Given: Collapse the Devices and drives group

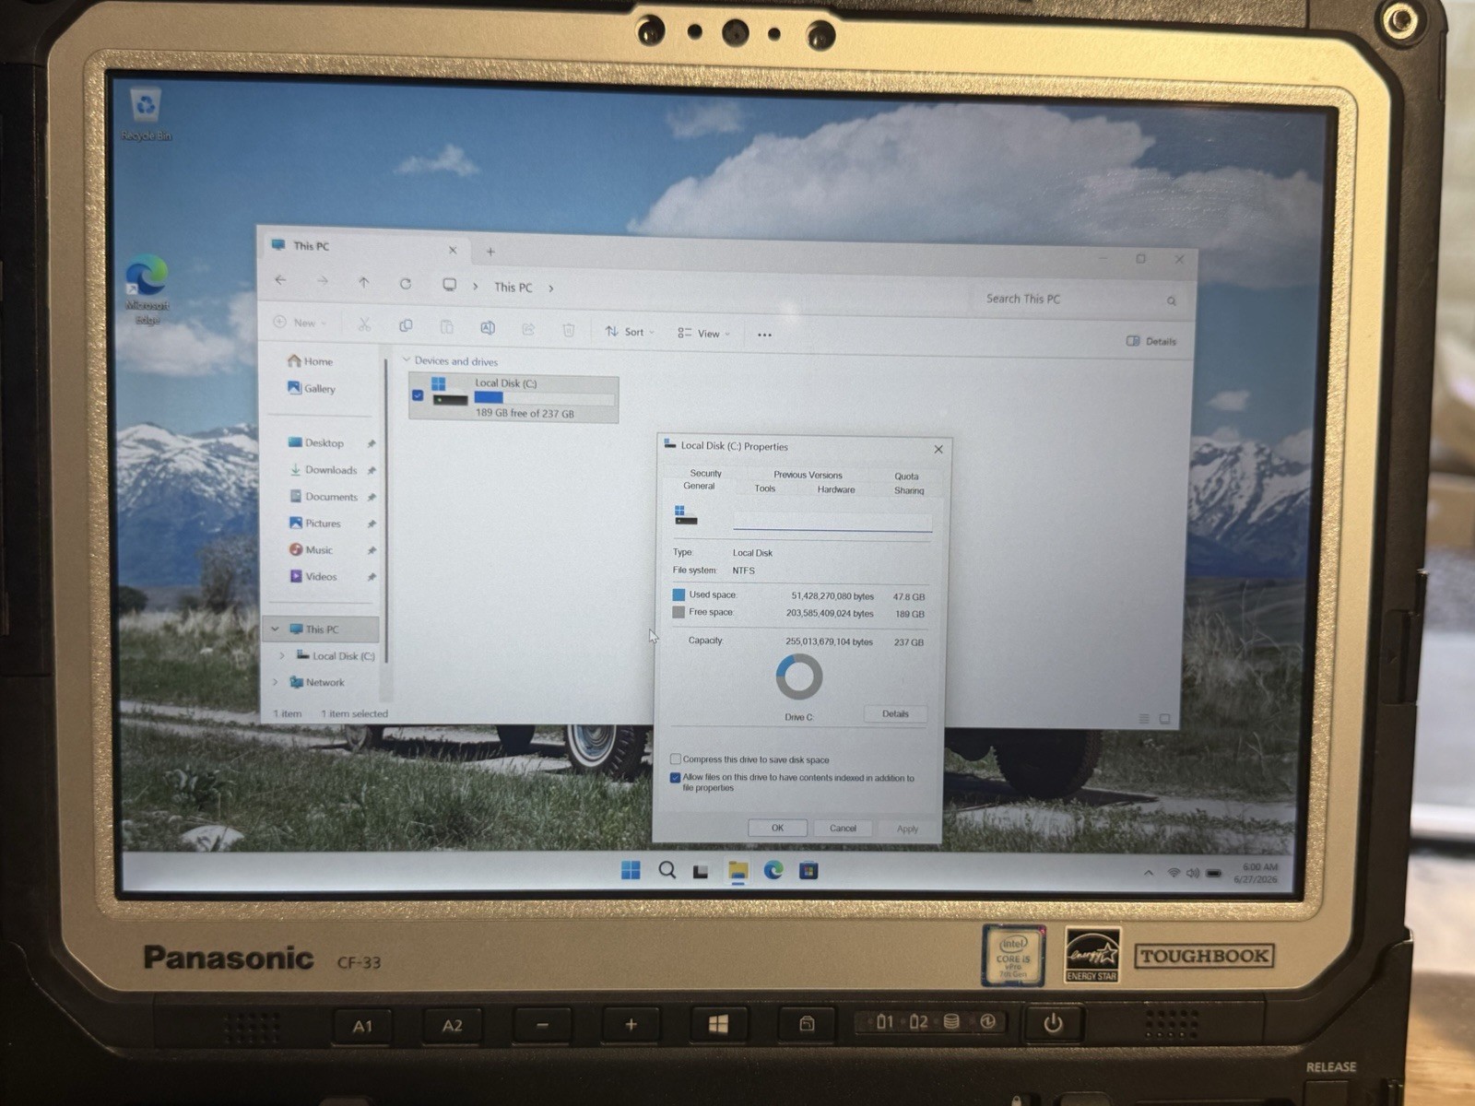Looking at the screenshot, I should coord(407,359).
